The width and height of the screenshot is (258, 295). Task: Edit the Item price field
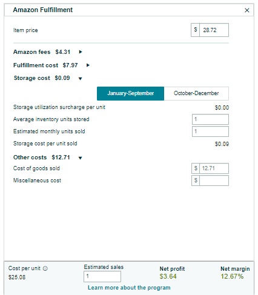point(214,30)
